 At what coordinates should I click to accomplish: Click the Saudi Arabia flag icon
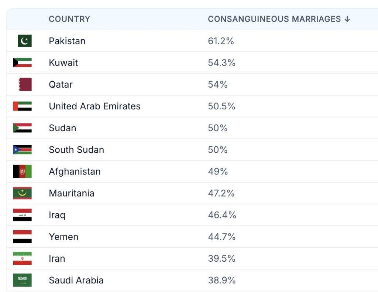[x=23, y=280]
